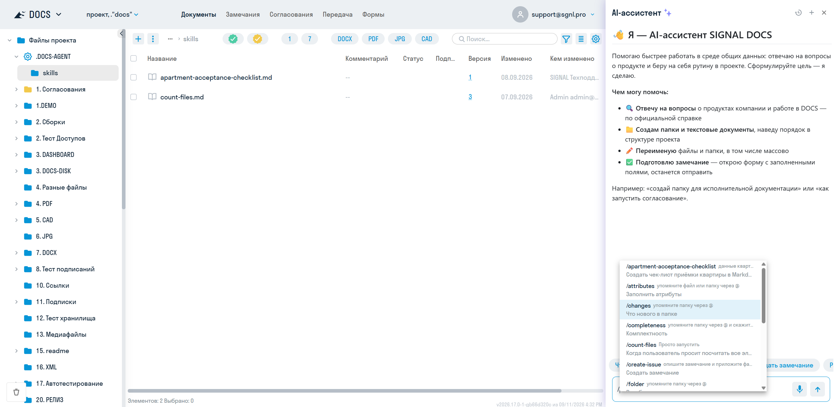Open the book icon of count-files.md

tap(152, 97)
